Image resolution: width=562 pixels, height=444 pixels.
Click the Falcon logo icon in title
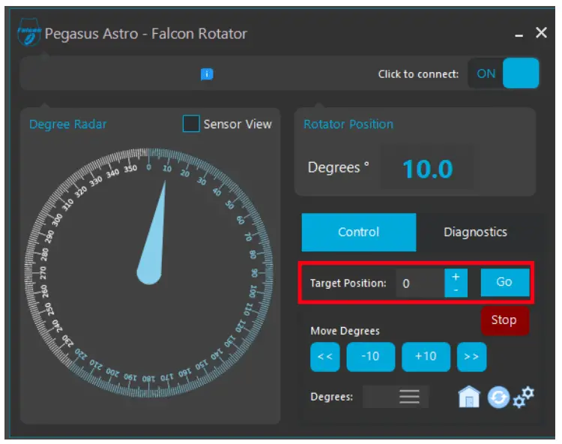tap(29, 32)
